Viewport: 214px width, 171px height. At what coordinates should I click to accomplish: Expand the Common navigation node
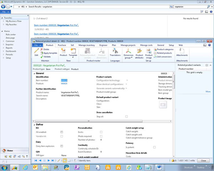pyautogui.click(x=4, y=41)
